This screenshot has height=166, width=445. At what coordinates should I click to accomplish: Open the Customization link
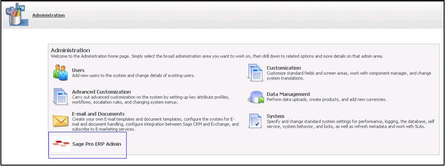coord(284,68)
